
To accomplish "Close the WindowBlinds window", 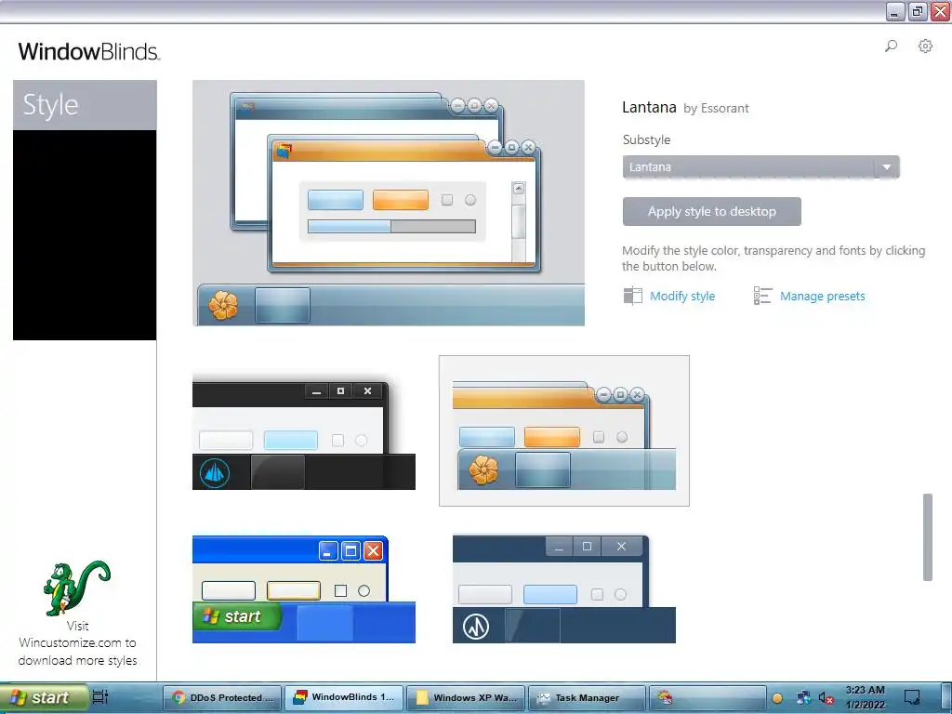I will [x=940, y=11].
